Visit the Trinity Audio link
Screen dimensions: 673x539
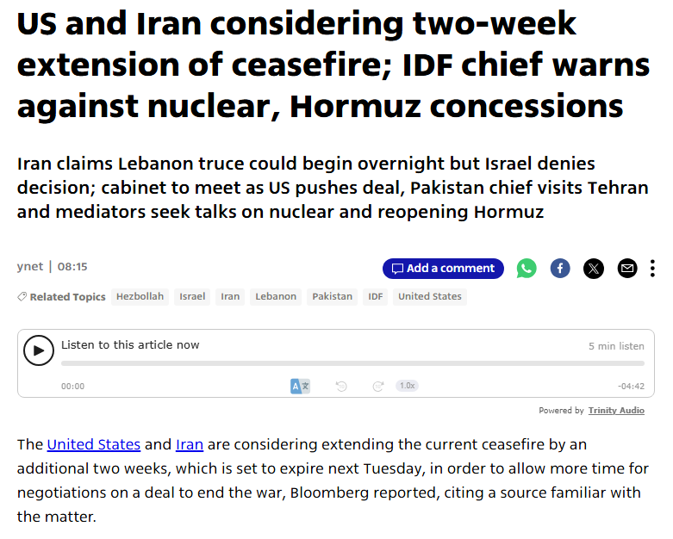616,411
